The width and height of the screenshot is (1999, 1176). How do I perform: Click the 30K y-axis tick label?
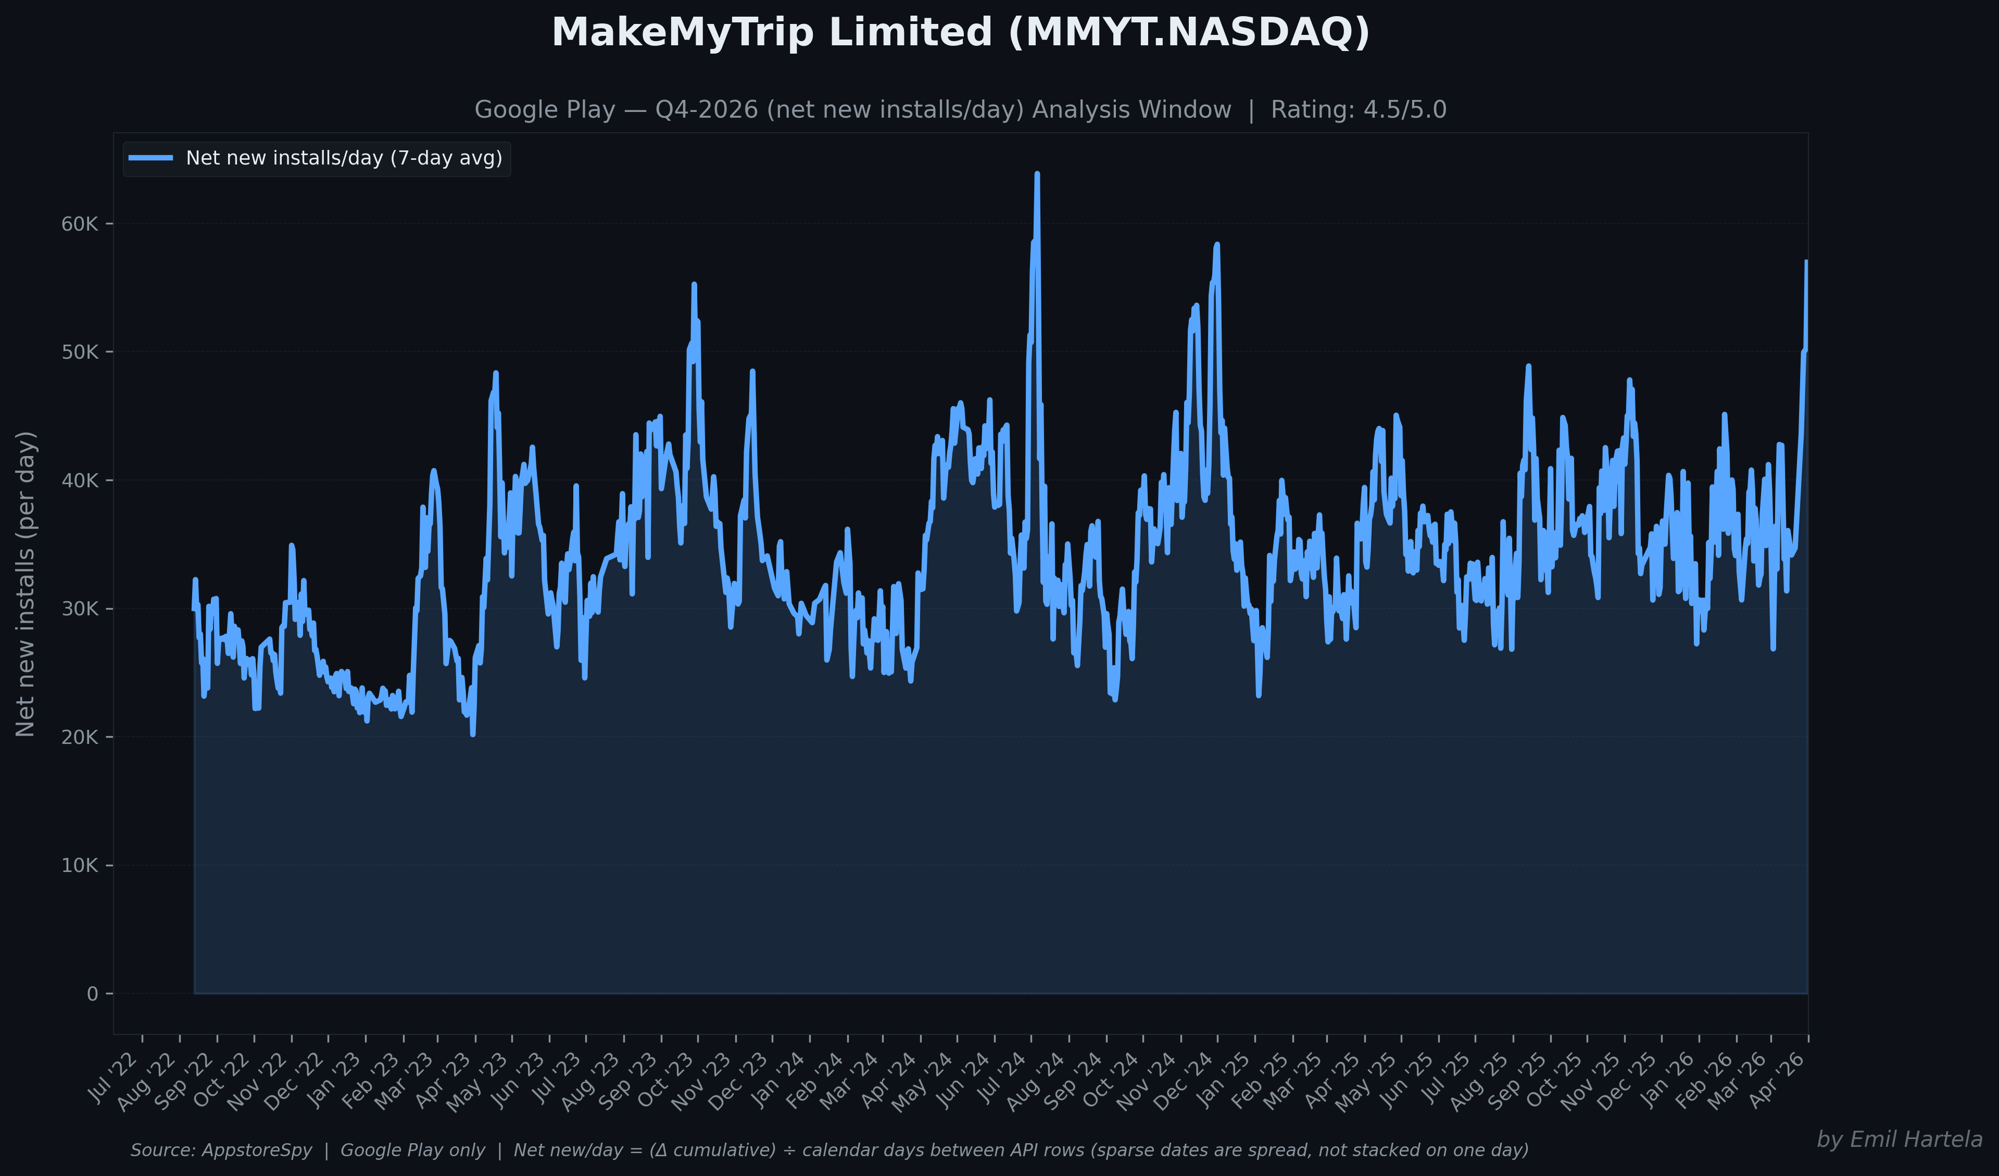tap(79, 609)
